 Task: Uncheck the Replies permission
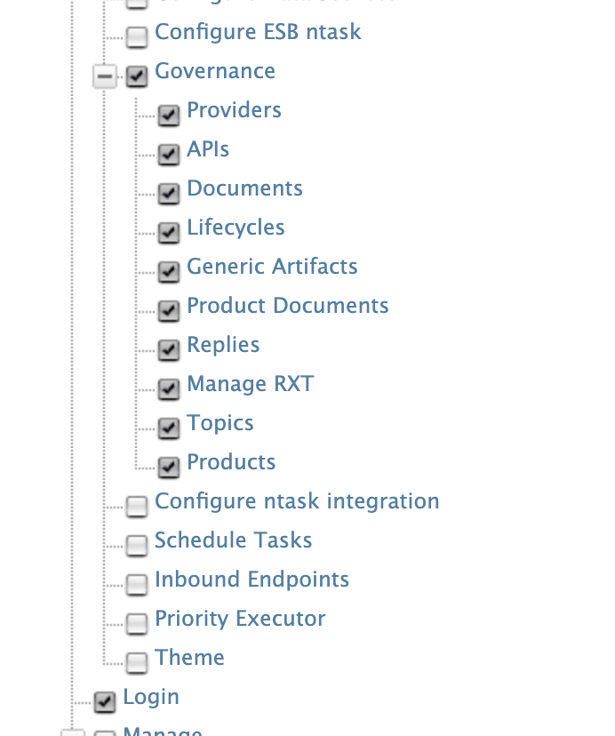coord(168,350)
